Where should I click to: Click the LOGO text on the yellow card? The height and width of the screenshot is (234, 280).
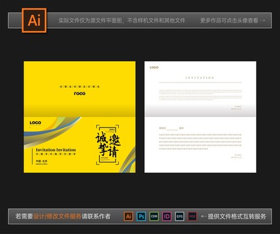pos(35,123)
